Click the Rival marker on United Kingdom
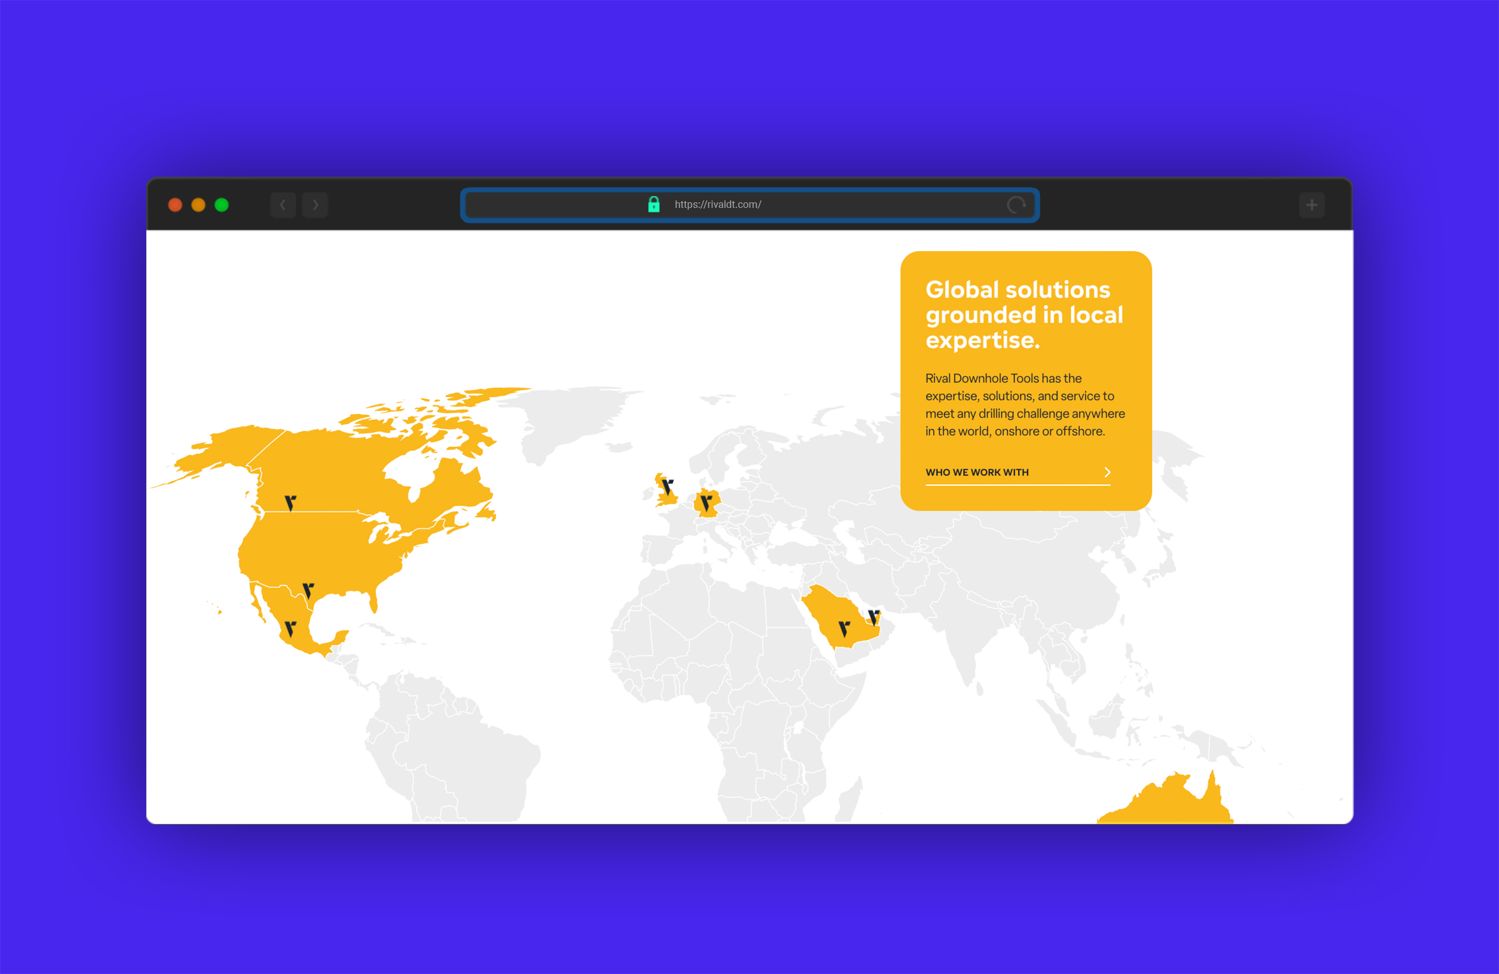This screenshot has width=1499, height=974. pyautogui.click(x=668, y=486)
